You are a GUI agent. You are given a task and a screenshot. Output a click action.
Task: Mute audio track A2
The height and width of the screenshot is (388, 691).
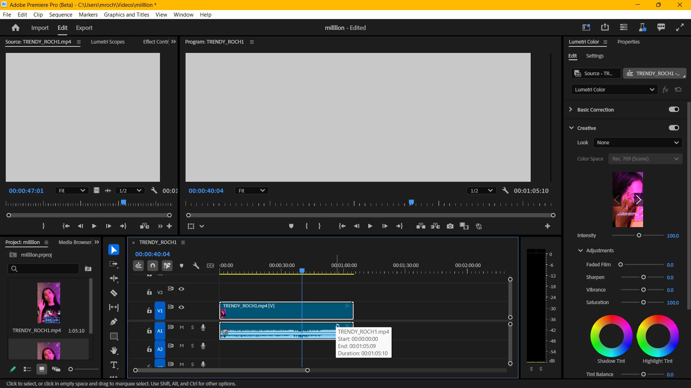[182, 346]
